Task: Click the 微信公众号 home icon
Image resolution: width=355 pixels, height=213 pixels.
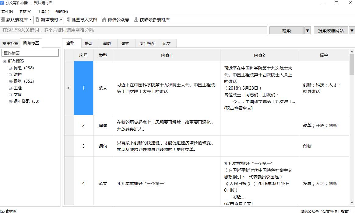Action: point(104,20)
